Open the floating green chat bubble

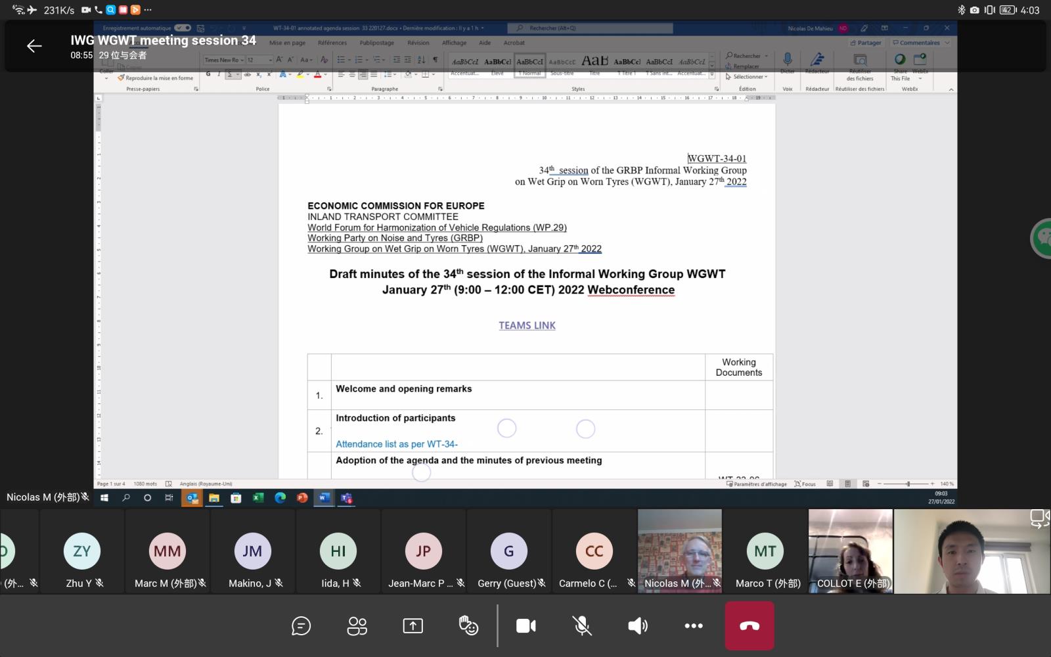1042,238
